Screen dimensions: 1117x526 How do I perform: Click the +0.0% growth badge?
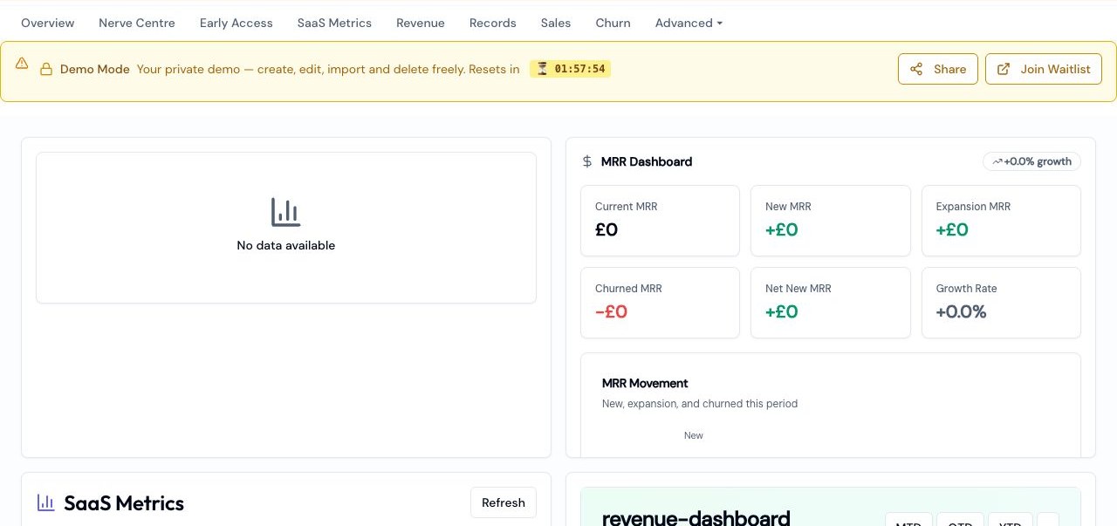coord(1031,161)
